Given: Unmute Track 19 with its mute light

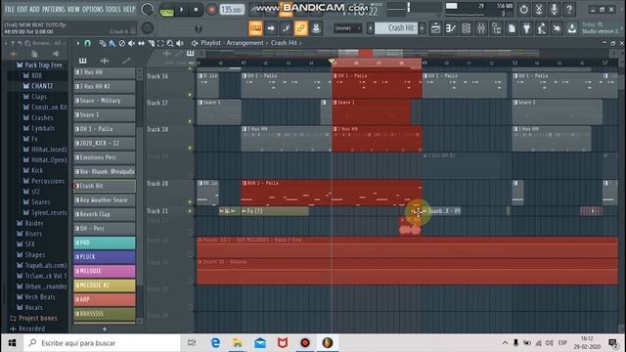Looking at the screenshot, I should (190, 175).
